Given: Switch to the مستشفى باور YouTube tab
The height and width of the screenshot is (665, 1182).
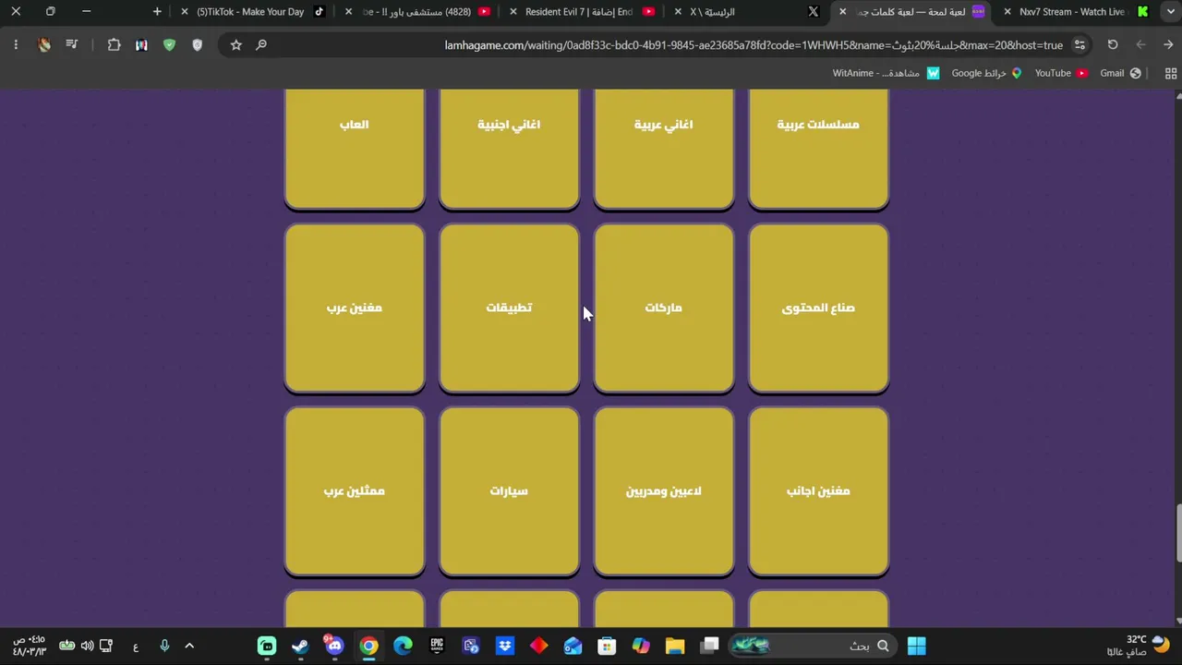Looking at the screenshot, I should point(420,12).
